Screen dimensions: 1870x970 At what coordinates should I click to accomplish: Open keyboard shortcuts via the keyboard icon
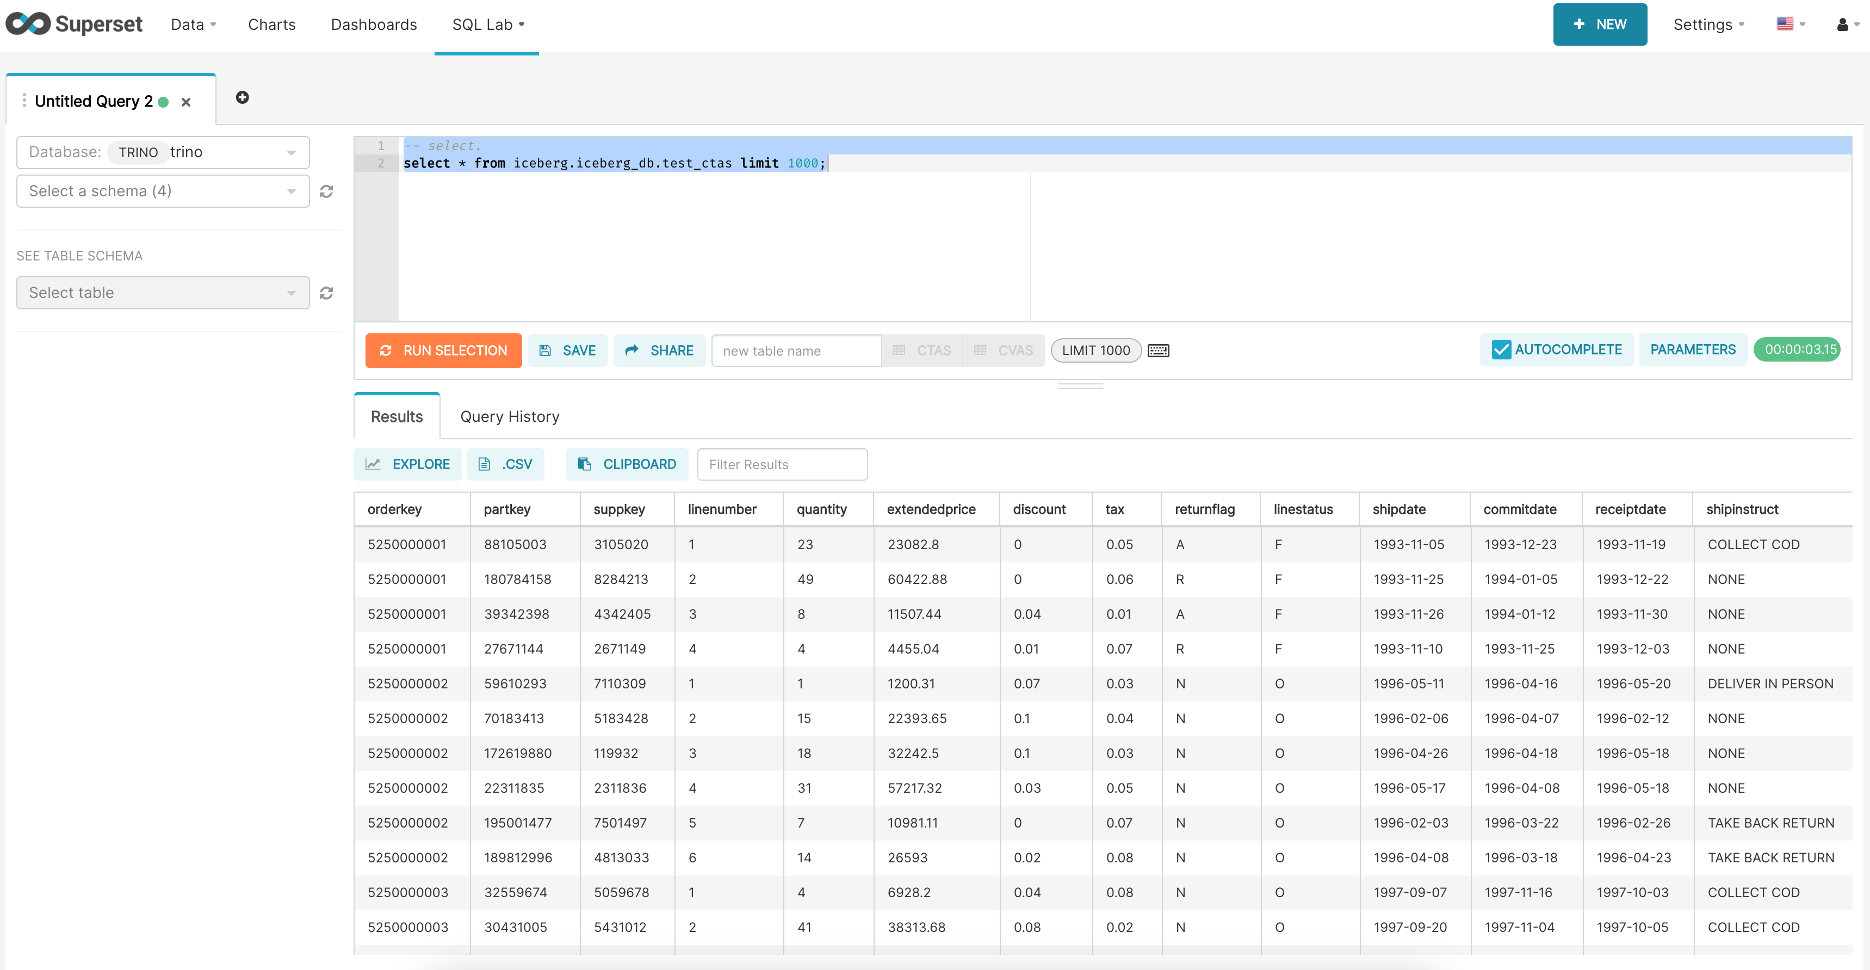click(x=1158, y=350)
